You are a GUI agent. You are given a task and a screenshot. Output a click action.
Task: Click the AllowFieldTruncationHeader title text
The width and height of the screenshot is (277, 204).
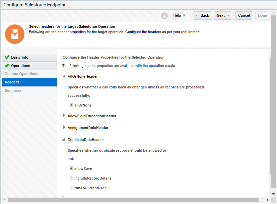tap(92, 116)
